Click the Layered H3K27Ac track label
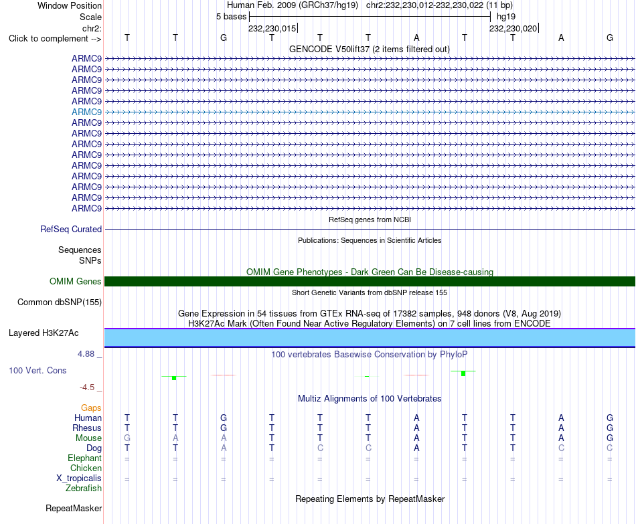 44,333
